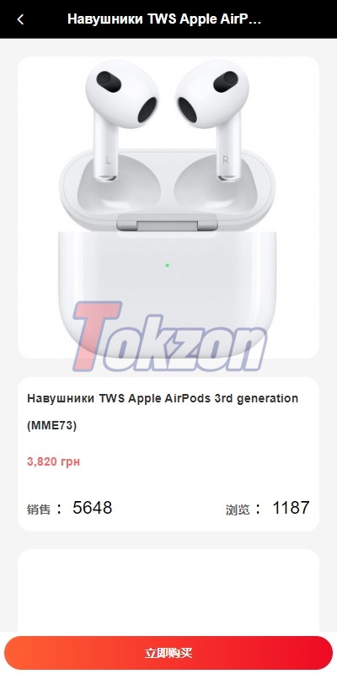This screenshot has width=337, height=674.
Task: Click the large T in the Tokzon logo
Action: [x=95, y=336]
